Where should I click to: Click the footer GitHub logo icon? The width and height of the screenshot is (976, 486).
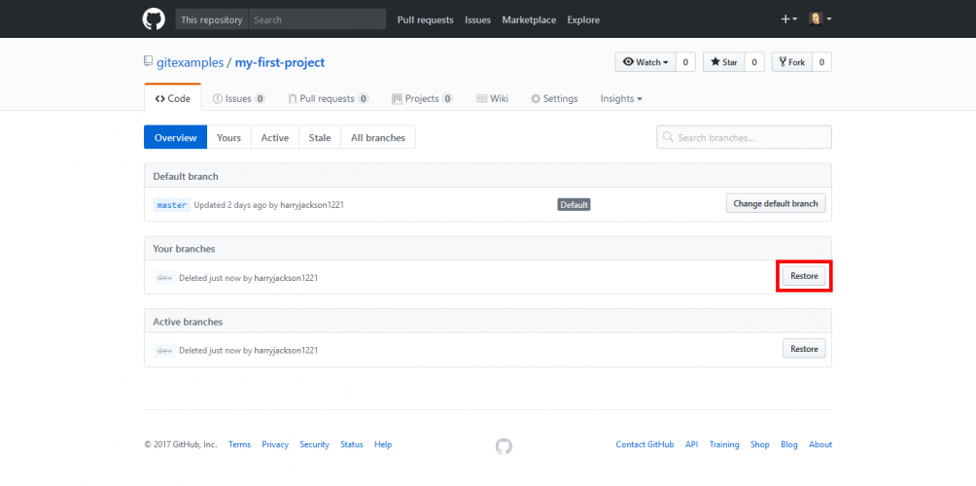504,445
